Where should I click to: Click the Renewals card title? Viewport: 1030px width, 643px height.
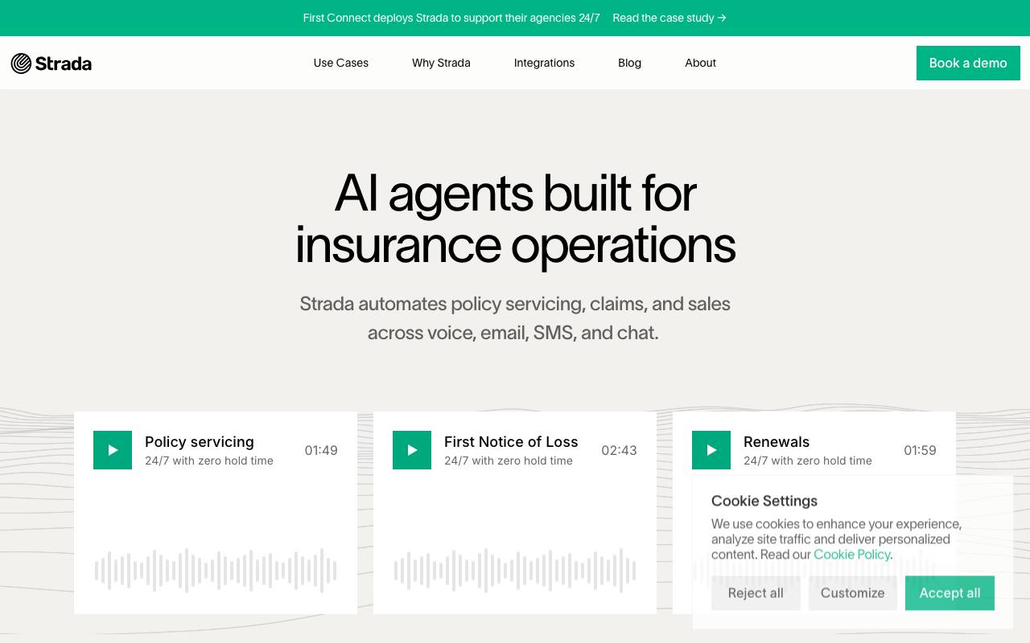777,442
